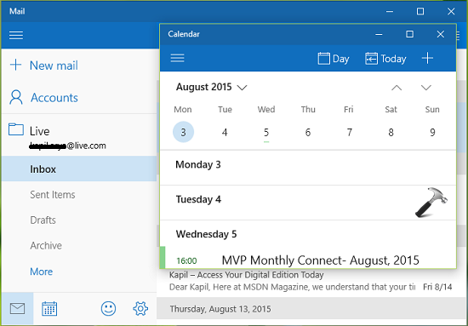Jump to Today in the Calendar
The height and width of the screenshot is (326, 468).
pyautogui.click(x=385, y=59)
